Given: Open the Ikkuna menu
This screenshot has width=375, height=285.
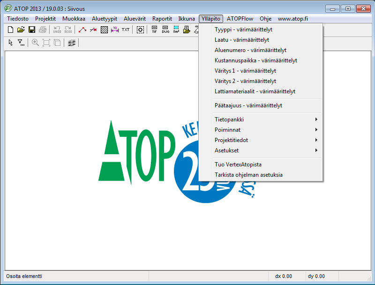Looking at the screenshot, I should click(187, 19).
